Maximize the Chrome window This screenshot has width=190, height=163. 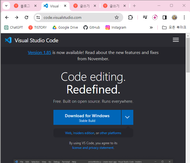click(171, 5)
